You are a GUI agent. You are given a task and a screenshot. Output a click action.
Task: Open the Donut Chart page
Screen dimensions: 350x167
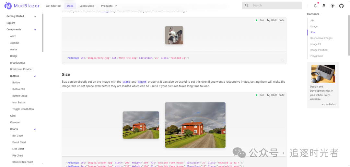(19, 142)
